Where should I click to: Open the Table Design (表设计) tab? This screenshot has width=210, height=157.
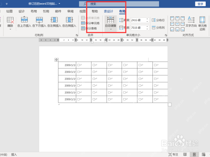click(108, 11)
